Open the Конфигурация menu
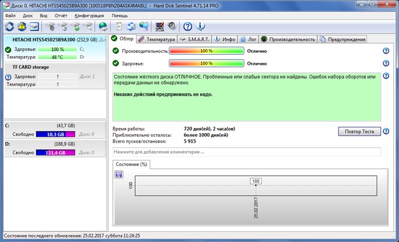Viewport: 399px width, 242px height. click(89, 16)
